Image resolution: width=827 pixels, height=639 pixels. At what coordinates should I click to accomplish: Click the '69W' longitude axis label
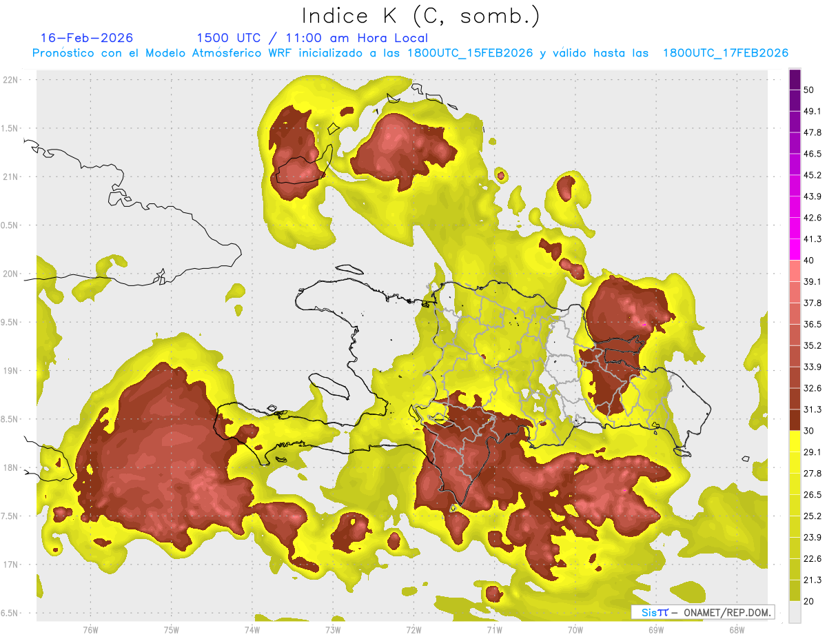(656, 630)
